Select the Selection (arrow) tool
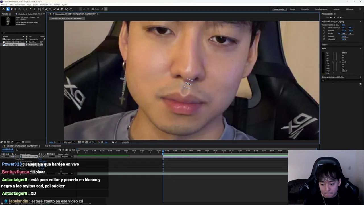 click(8, 9)
